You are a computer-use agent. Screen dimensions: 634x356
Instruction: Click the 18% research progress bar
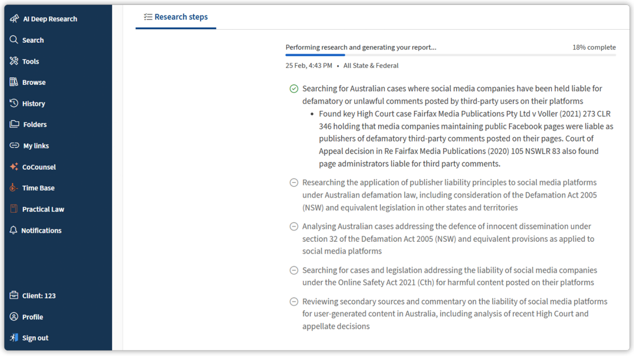[x=451, y=54]
